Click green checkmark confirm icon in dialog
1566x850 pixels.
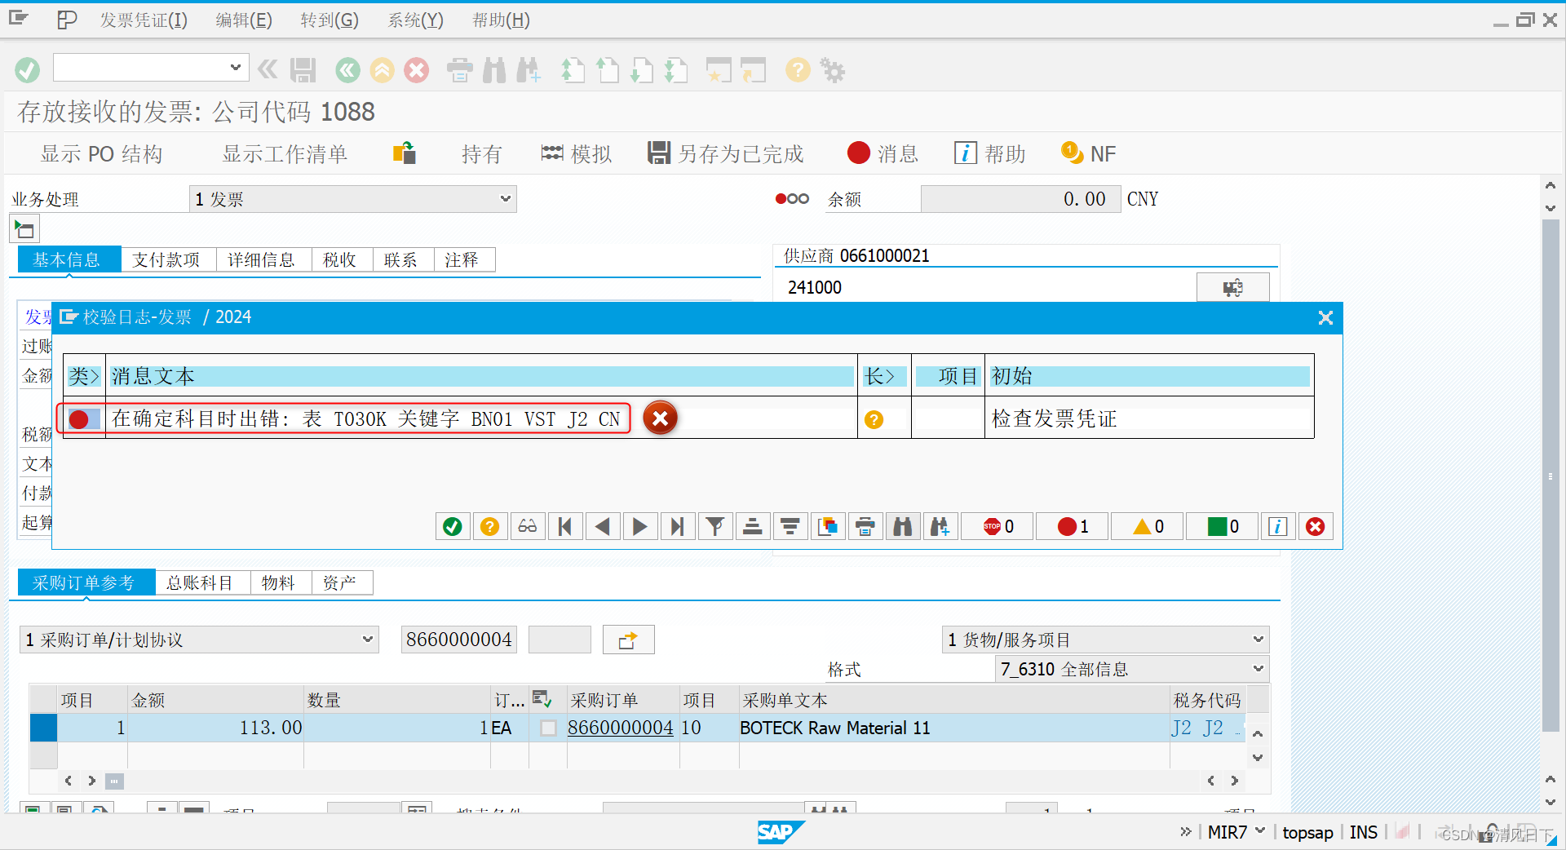point(453,526)
